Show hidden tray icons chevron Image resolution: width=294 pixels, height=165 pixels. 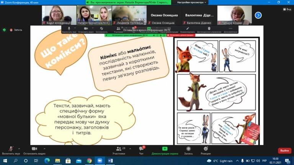237,161
